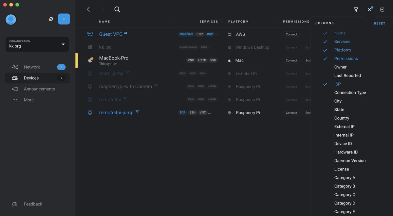Open the search magnifier icon
393x216 pixels.
tap(117, 9)
